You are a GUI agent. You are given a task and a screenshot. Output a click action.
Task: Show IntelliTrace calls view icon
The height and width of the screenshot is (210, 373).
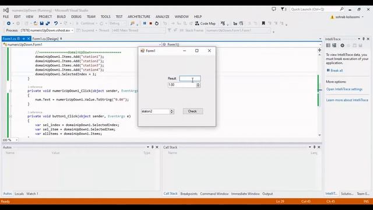tap(334, 45)
